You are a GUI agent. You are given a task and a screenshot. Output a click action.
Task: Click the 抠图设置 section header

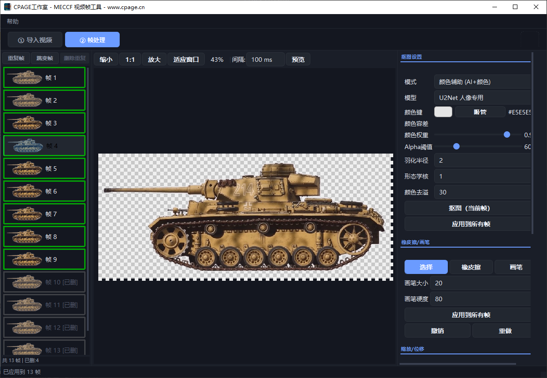pos(411,57)
